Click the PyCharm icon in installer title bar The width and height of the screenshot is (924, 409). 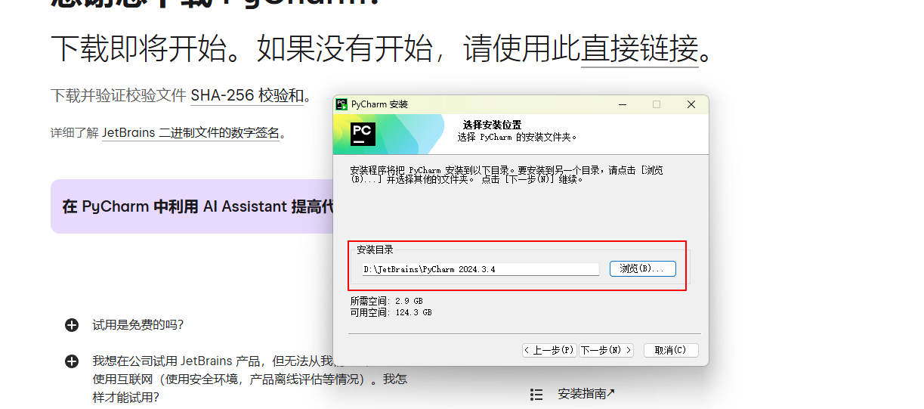click(x=341, y=104)
